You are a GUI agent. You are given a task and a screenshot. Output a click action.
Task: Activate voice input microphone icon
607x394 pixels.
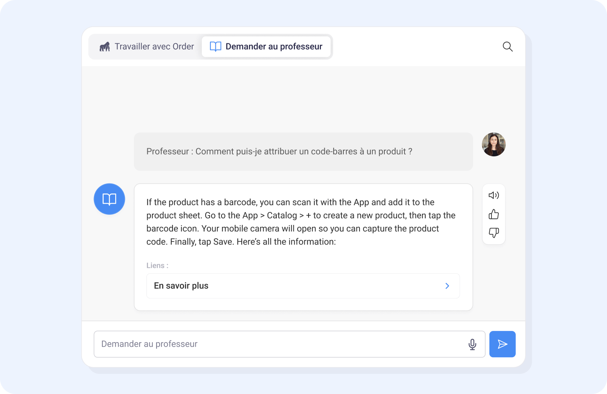point(472,344)
